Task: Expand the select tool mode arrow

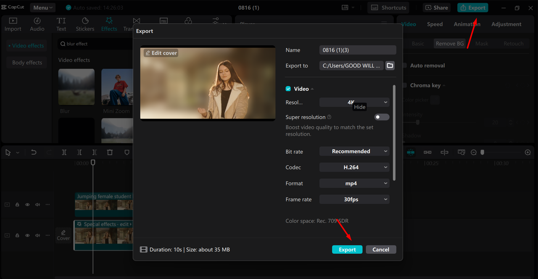Action: (18, 153)
